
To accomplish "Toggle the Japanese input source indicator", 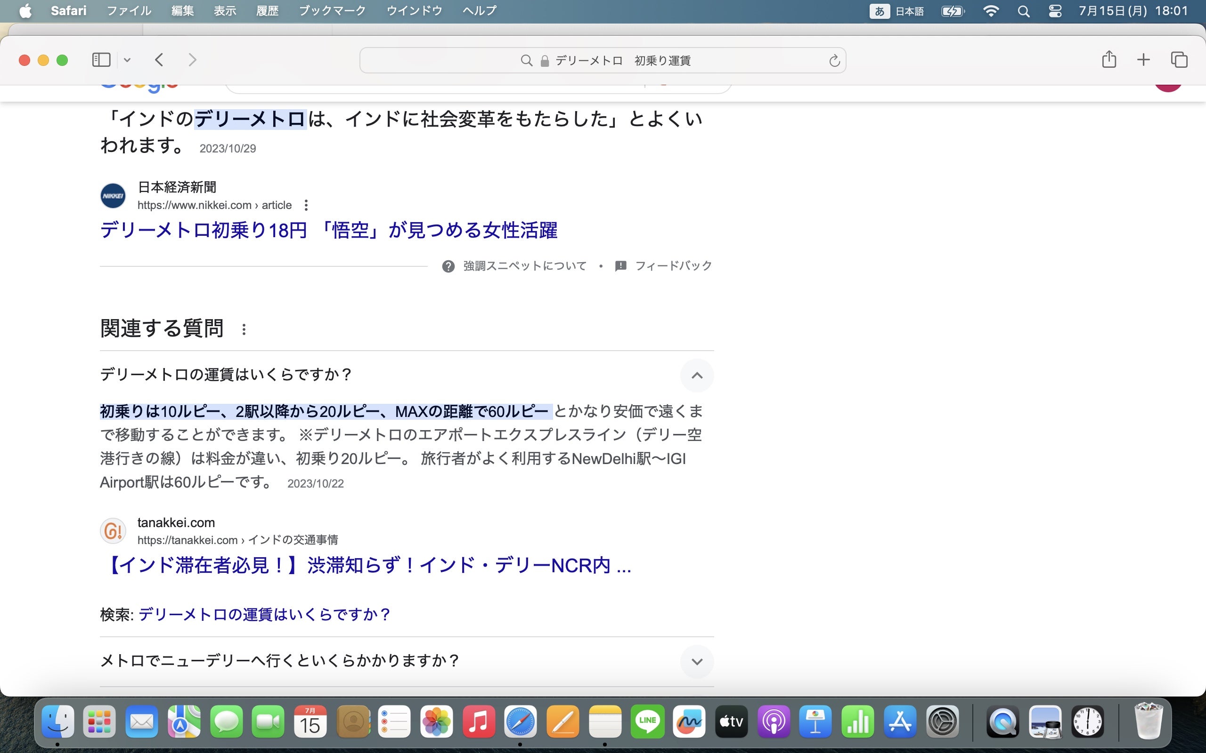I will pyautogui.click(x=879, y=11).
